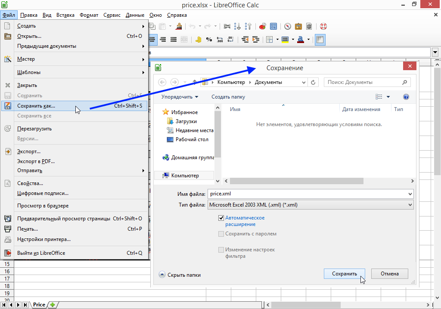
Task: Click the file name field price.xml
Action: tap(311, 194)
